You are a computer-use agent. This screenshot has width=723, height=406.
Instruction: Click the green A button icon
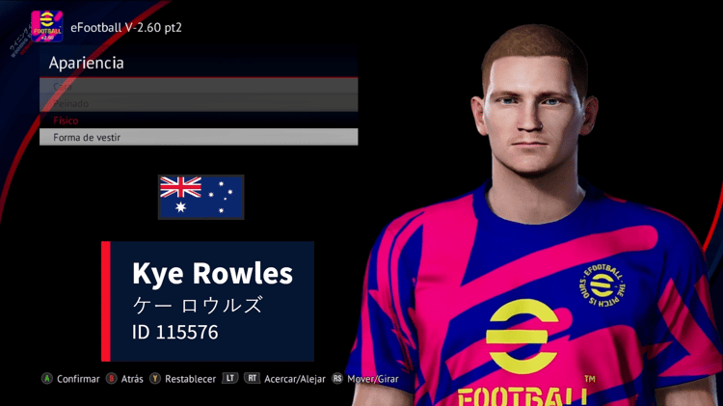pyautogui.click(x=47, y=378)
